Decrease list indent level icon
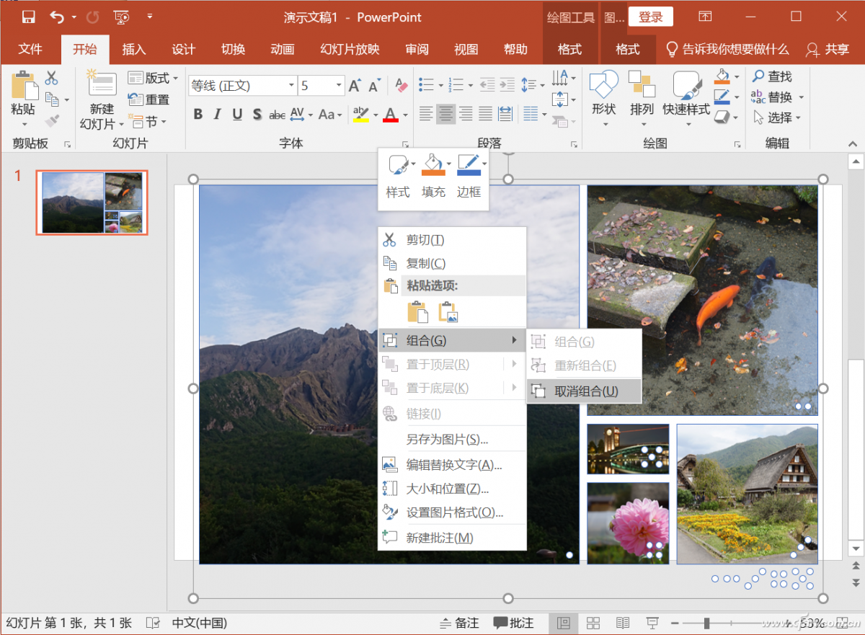Screen dimensions: 865x635 [487, 85]
